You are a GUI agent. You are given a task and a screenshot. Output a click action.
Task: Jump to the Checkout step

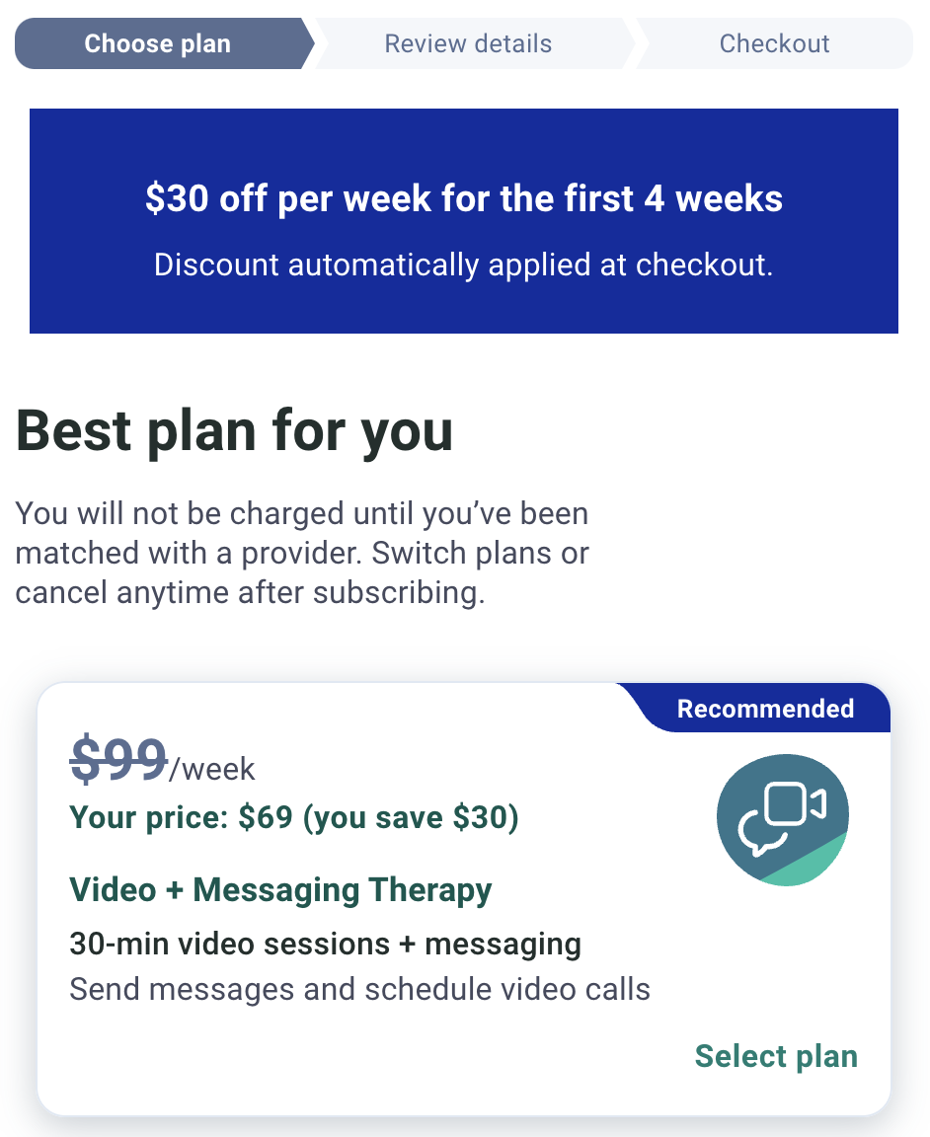click(x=774, y=43)
